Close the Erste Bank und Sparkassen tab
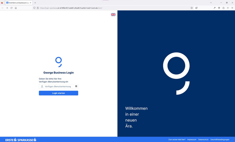The image size is (235, 142). click(31, 3)
